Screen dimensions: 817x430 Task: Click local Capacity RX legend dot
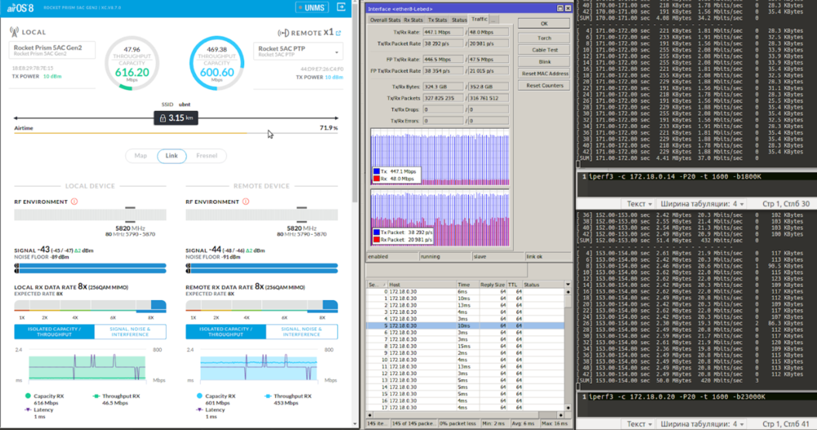(x=28, y=397)
